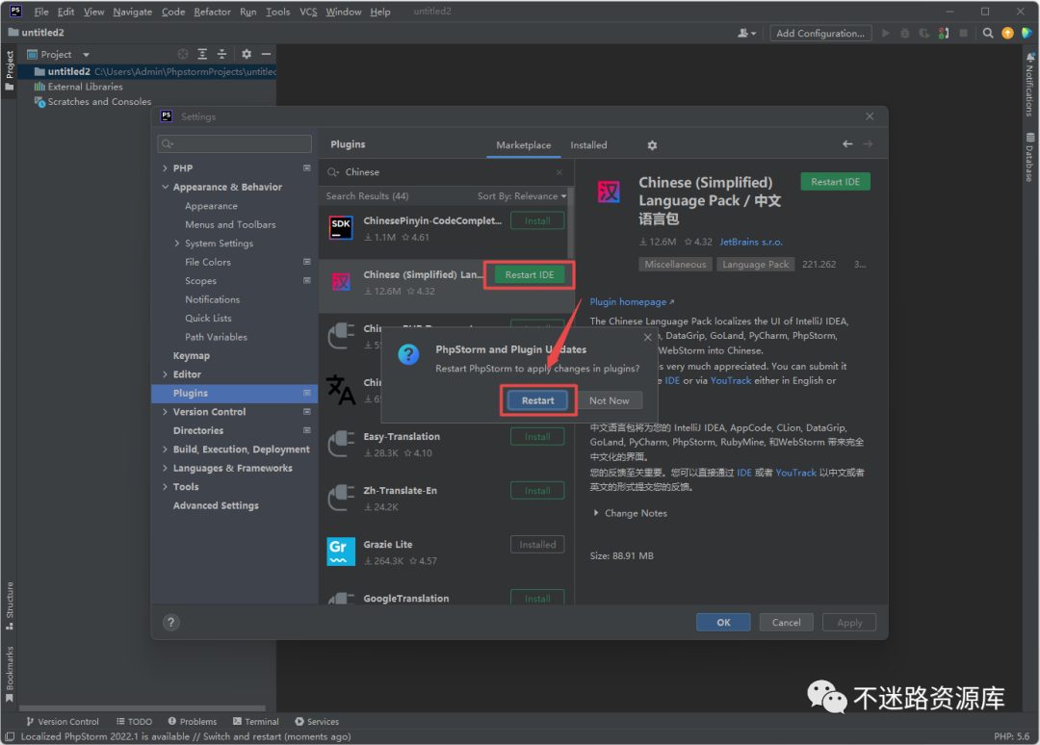
Task: Open the Database side tool window
Action: click(1029, 157)
